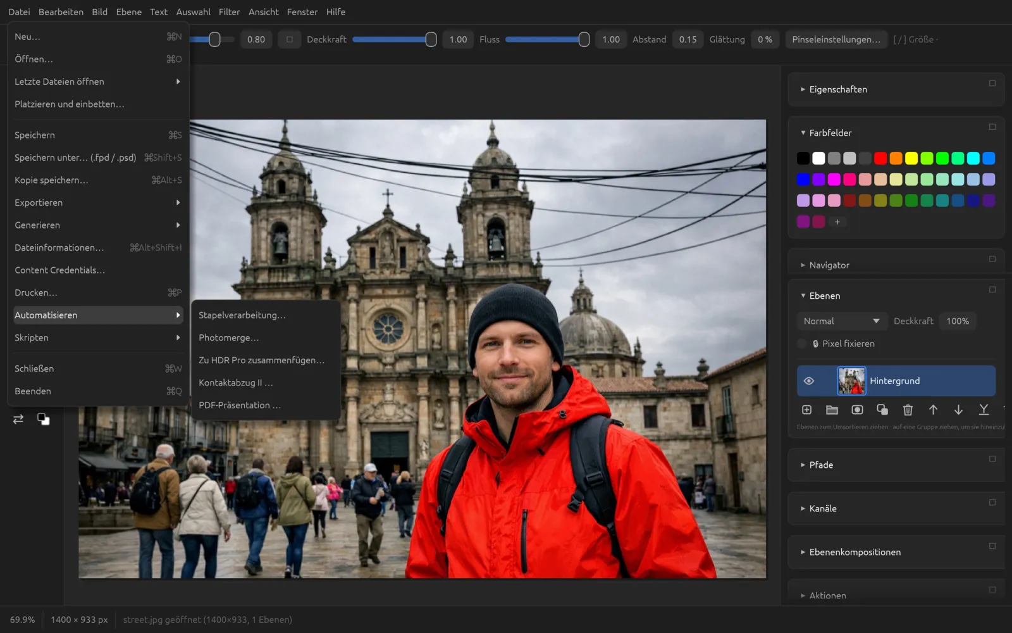Edit the layer Deckkraft 100% field
Screen dimensions: 1012x633
pos(958,322)
